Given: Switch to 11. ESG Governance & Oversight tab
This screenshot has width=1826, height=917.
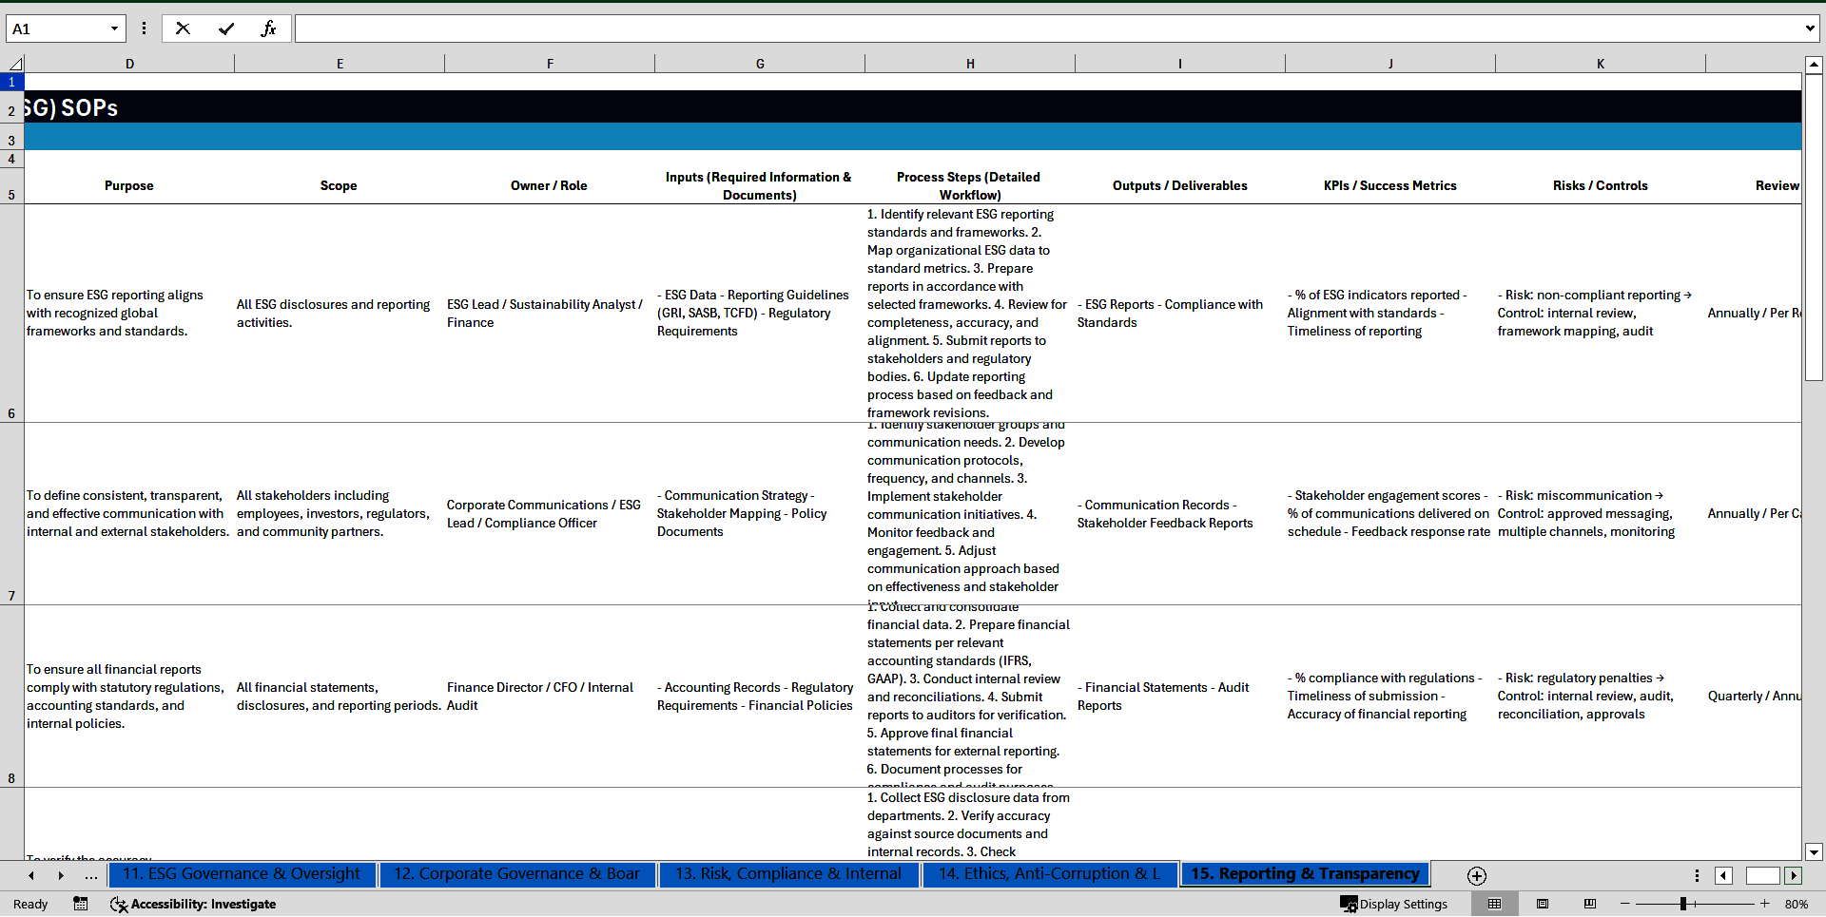Looking at the screenshot, I should click(242, 874).
